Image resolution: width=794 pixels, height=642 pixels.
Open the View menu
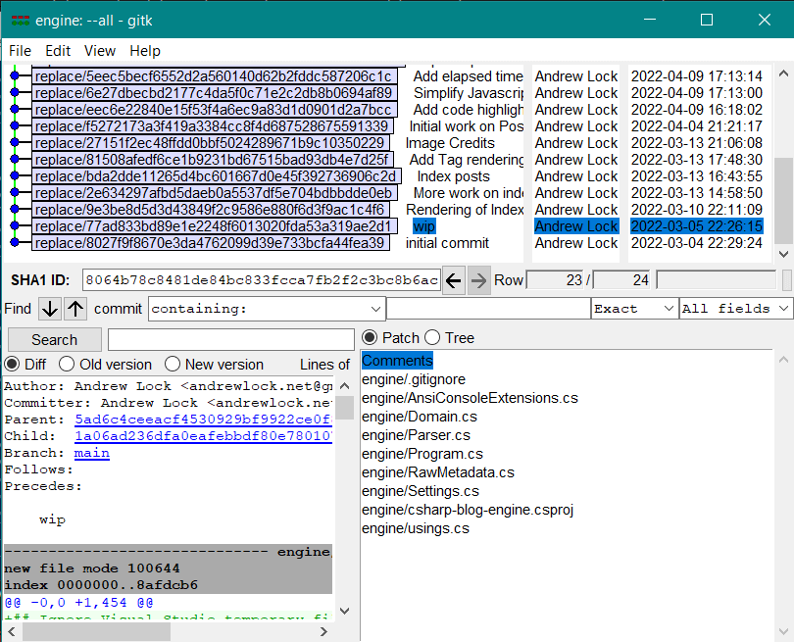(100, 51)
